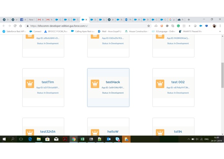The height and width of the screenshot is (159, 224).
Task: Click the crown icon on testTIm card
Action: pyautogui.click(x=30, y=84)
